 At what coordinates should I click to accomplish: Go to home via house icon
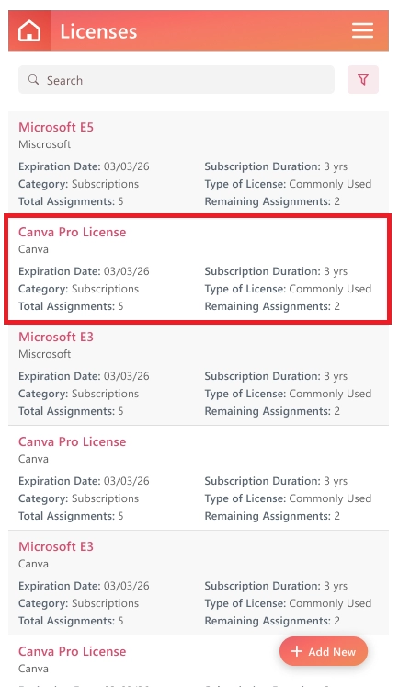(29, 30)
